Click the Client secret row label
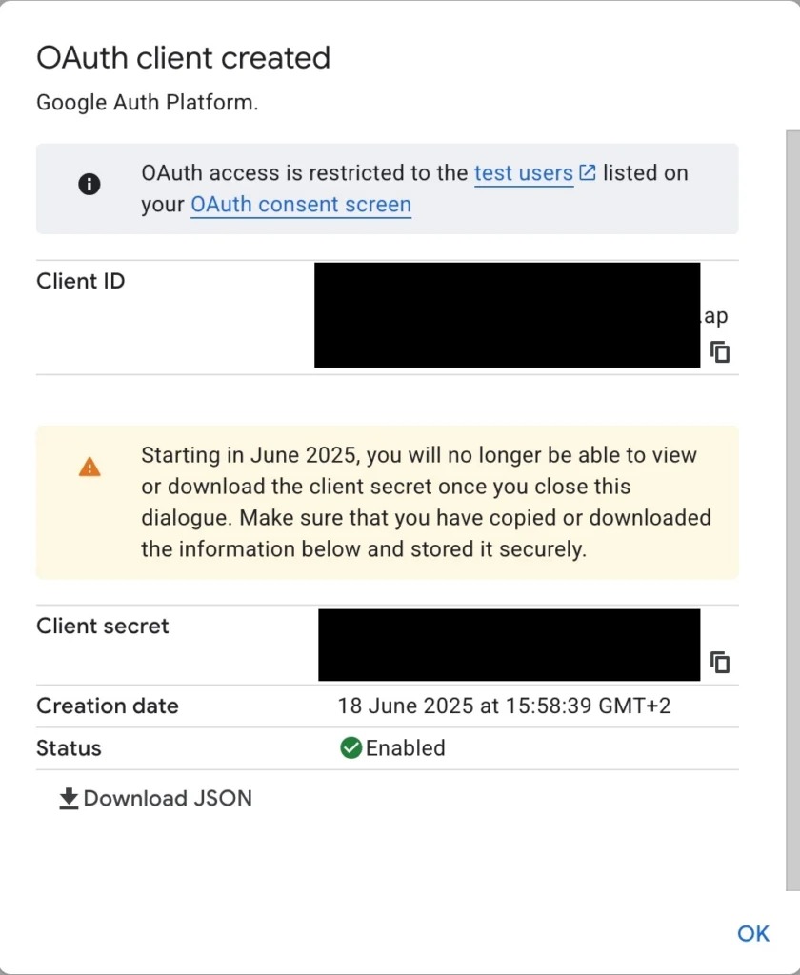Image resolution: width=800 pixels, height=975 pixels. click(x=103, y=626)
